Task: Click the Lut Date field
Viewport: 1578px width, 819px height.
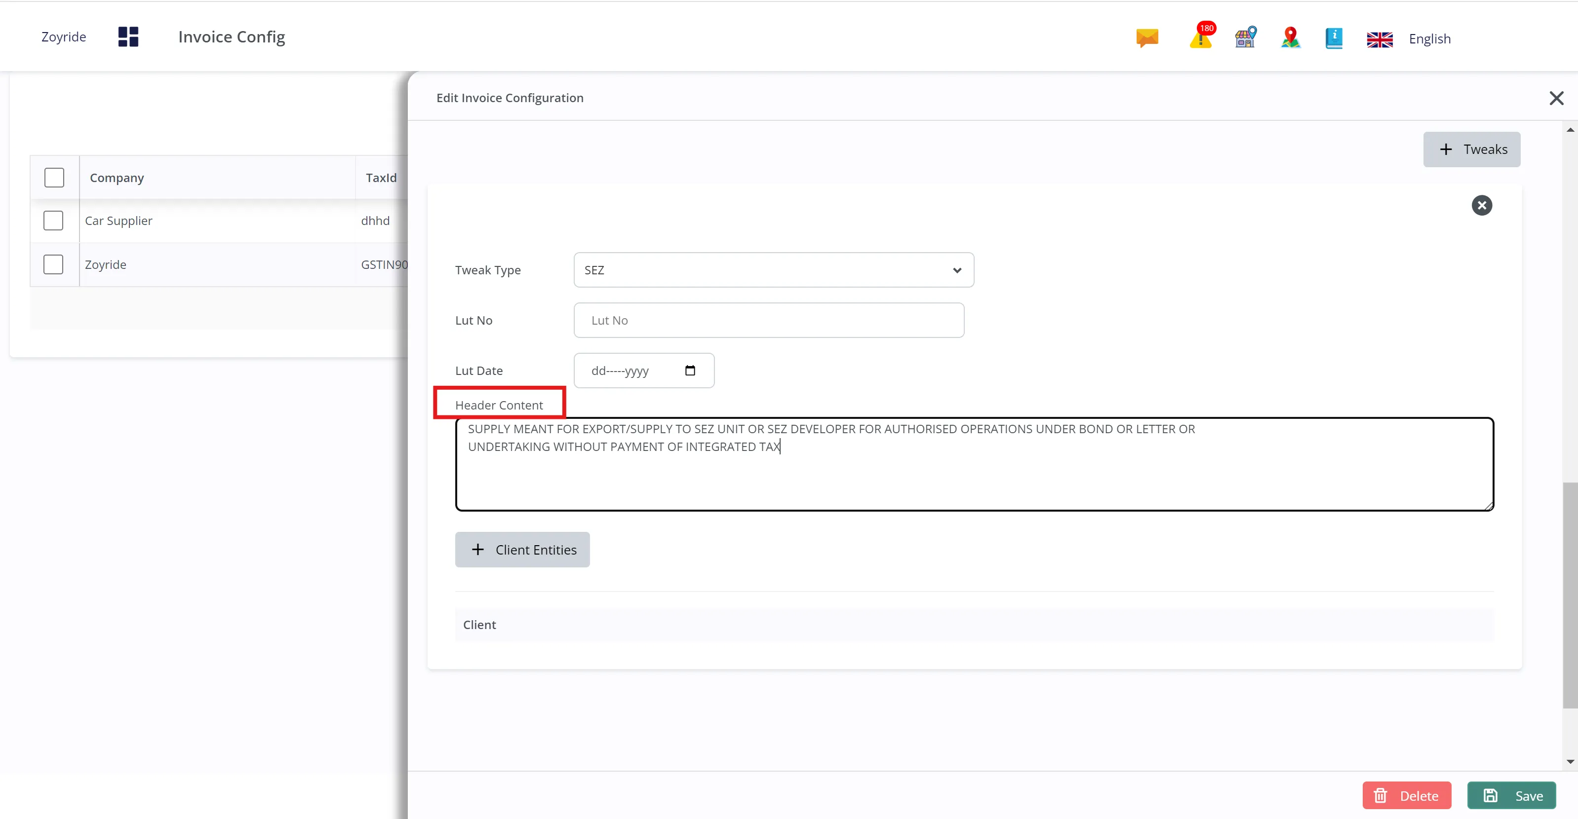Action: (643, 371)
